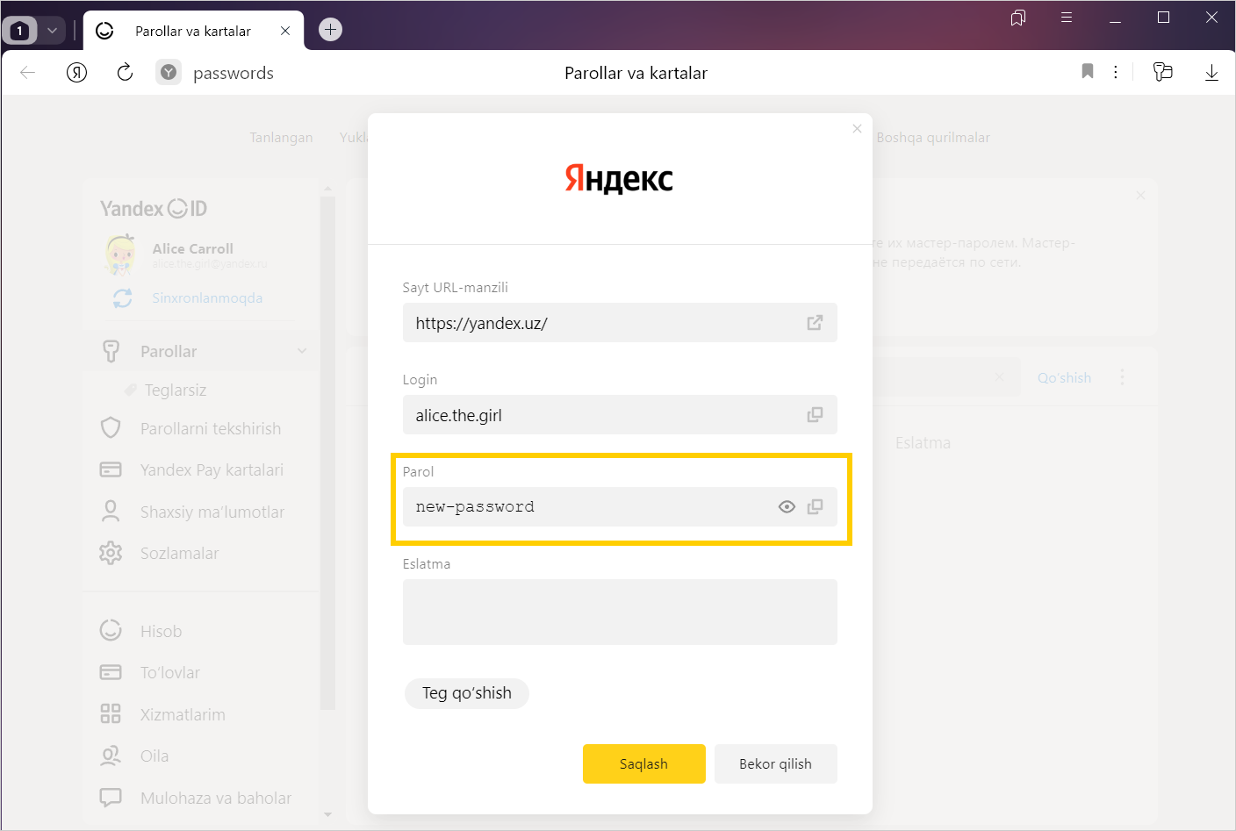1236x831 pixels.
Task: Click the Teg qo'shish button
Action: (x=466, y=693)
